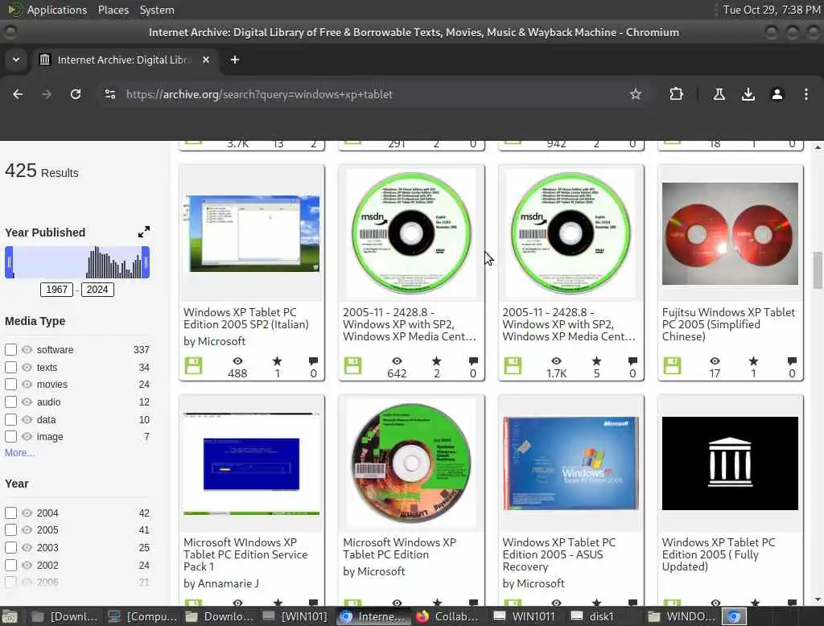Open Firefox Collab window from taskbar
The image size is (824, 626).
tap(447, 616)
